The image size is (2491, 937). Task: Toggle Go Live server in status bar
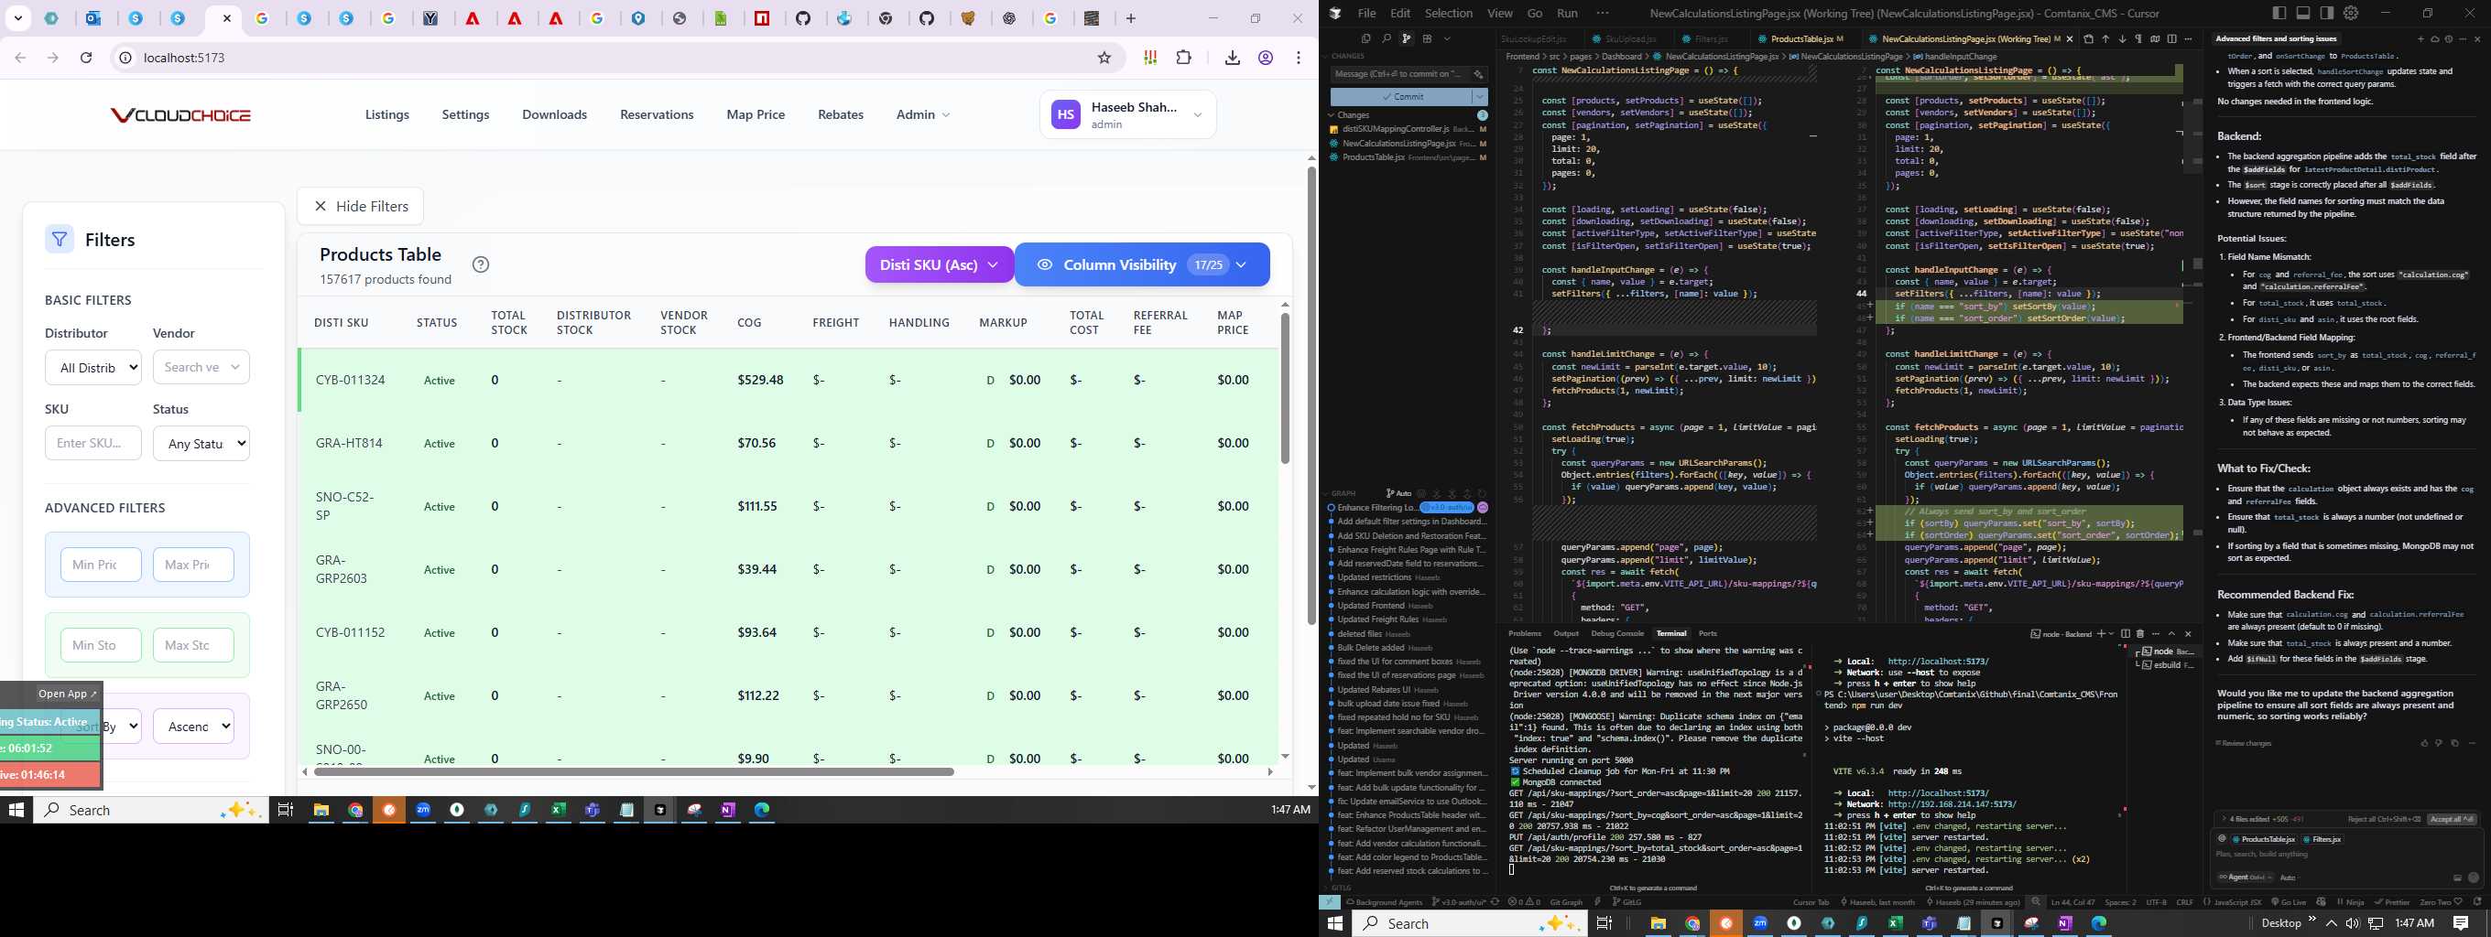click(x=2289, y=902)
